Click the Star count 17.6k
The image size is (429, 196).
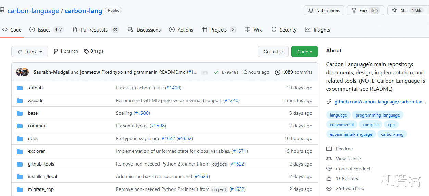pyautogui.click(x=416, y=11)
